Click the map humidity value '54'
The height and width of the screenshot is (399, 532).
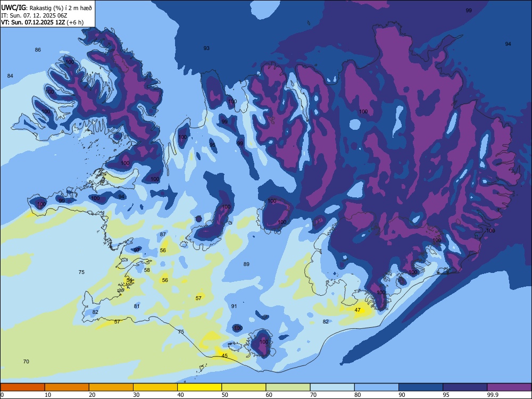click(x=129, y=280)
